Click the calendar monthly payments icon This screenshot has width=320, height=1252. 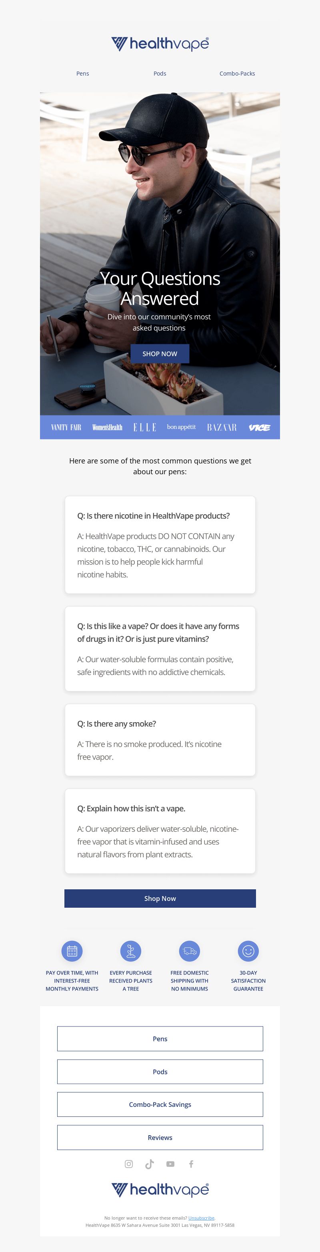[72, 950]
